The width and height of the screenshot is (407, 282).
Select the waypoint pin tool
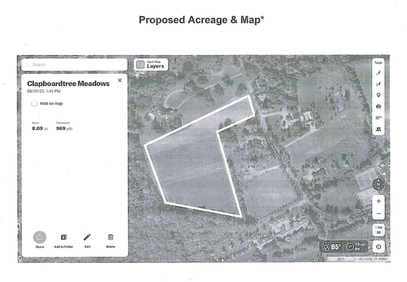click(x=378, y=95)
